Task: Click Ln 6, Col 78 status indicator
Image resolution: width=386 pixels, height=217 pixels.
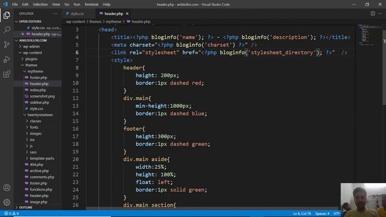Action: pos(302,213)
